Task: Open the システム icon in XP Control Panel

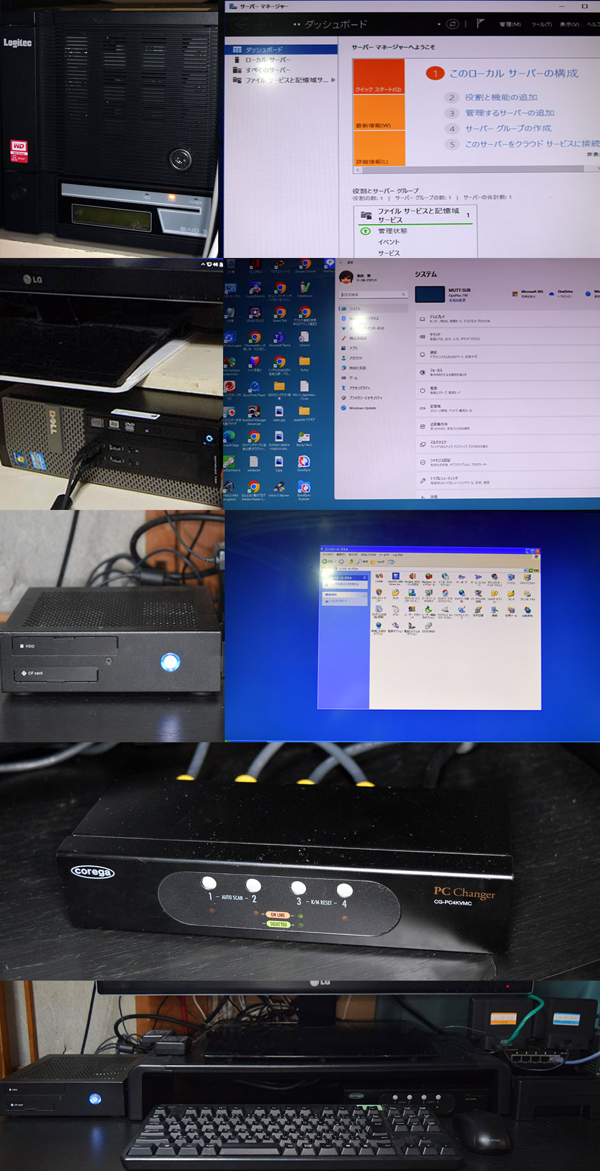Action: (511, 579)
